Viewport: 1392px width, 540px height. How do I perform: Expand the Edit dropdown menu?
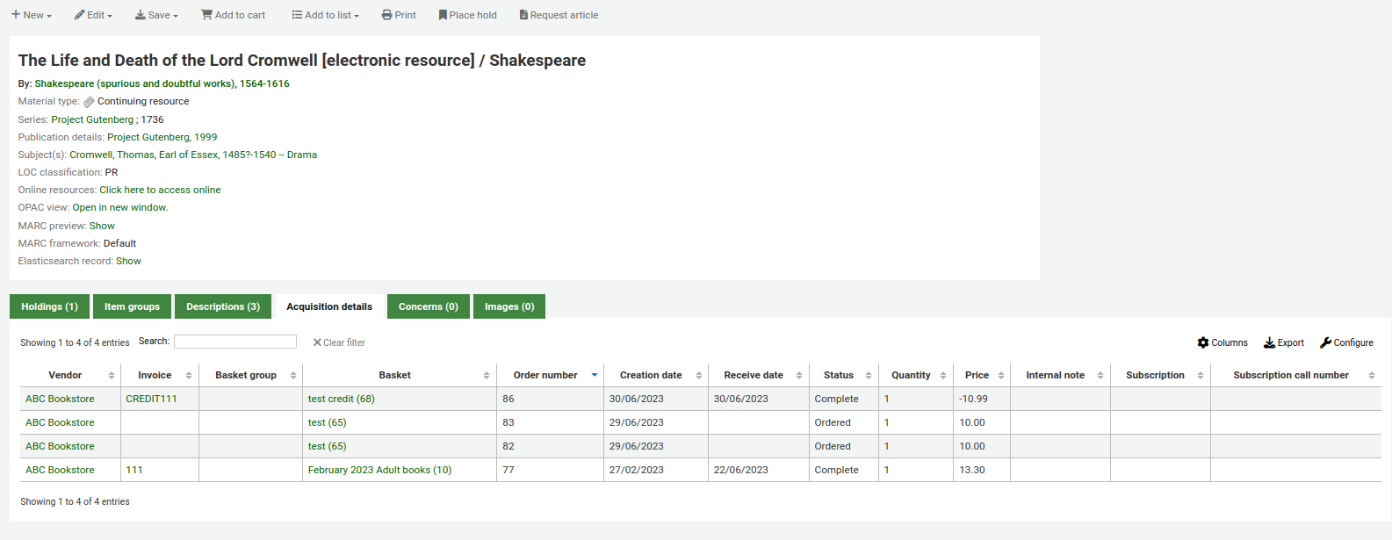(93, 15)
